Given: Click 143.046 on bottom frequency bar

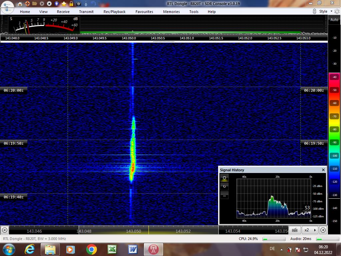Looking at the screenshot, I should coord(34,231).
